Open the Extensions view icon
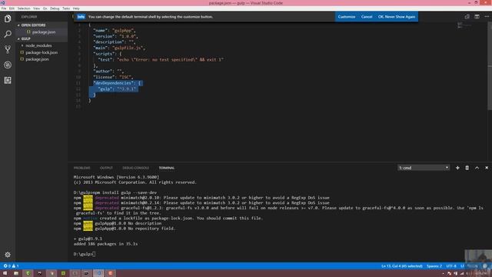Screen dimensions: 492x277 click(x=8, y=80)
